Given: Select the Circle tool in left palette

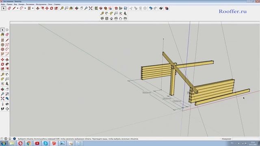Looking at the screenshot, I should (2, 45).
